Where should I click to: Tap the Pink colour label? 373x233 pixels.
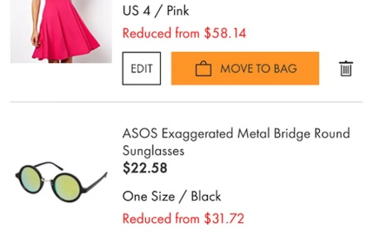tap(178, 11)
